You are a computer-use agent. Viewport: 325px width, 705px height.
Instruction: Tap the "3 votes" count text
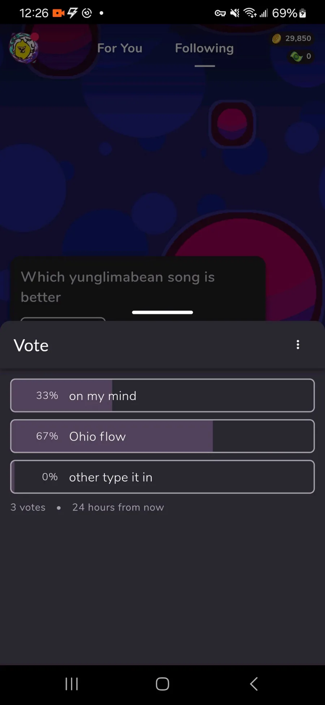point(28,507)
